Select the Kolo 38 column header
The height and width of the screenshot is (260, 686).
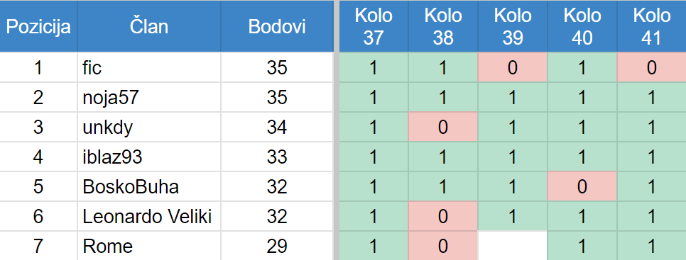[x=442, y=27]
